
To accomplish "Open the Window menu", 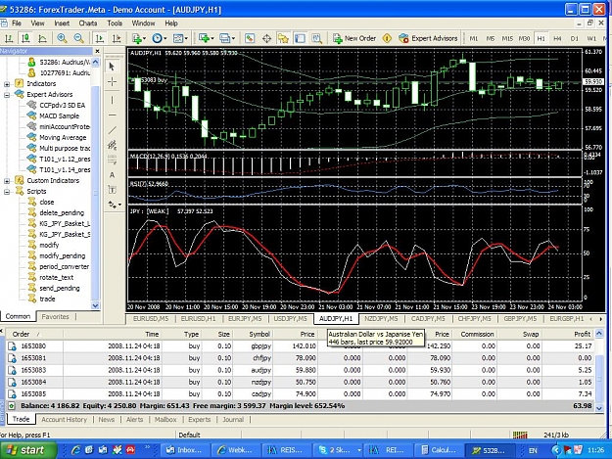I will (143, 23).
